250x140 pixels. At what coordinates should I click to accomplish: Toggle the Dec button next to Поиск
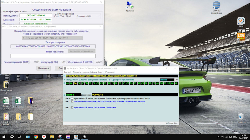tap(176, 80)
